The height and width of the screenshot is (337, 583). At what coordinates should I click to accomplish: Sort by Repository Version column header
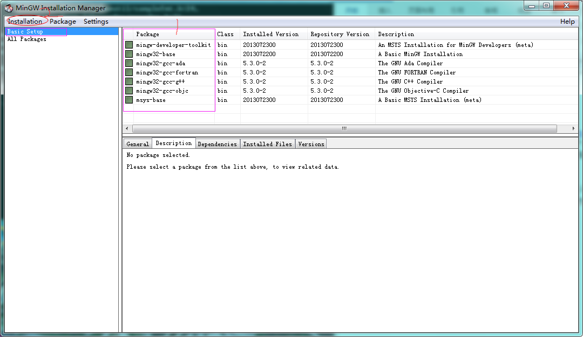[x=341, y=34]
